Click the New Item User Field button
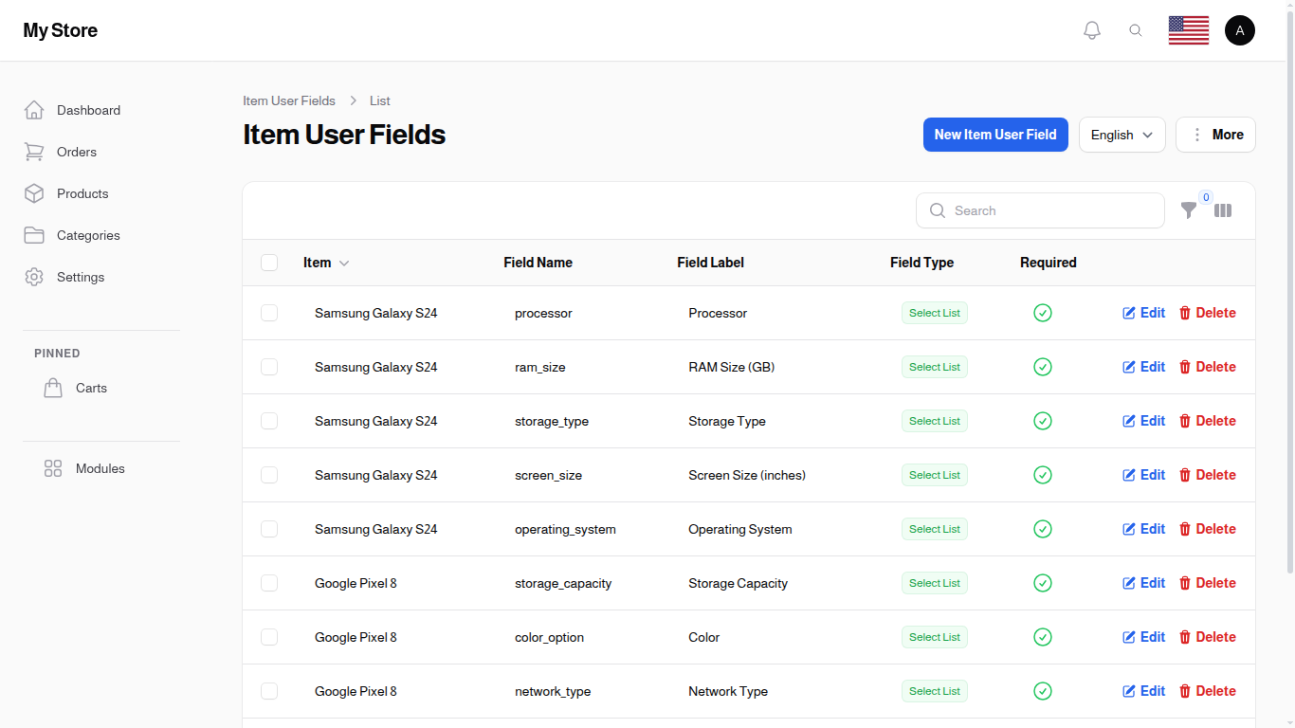The width and height of the screenshot is (1295, 728). (x=995, y=135)
